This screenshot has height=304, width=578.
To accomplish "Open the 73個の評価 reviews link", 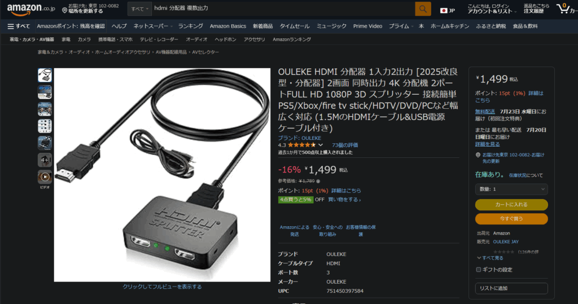I will click(345, 145).
